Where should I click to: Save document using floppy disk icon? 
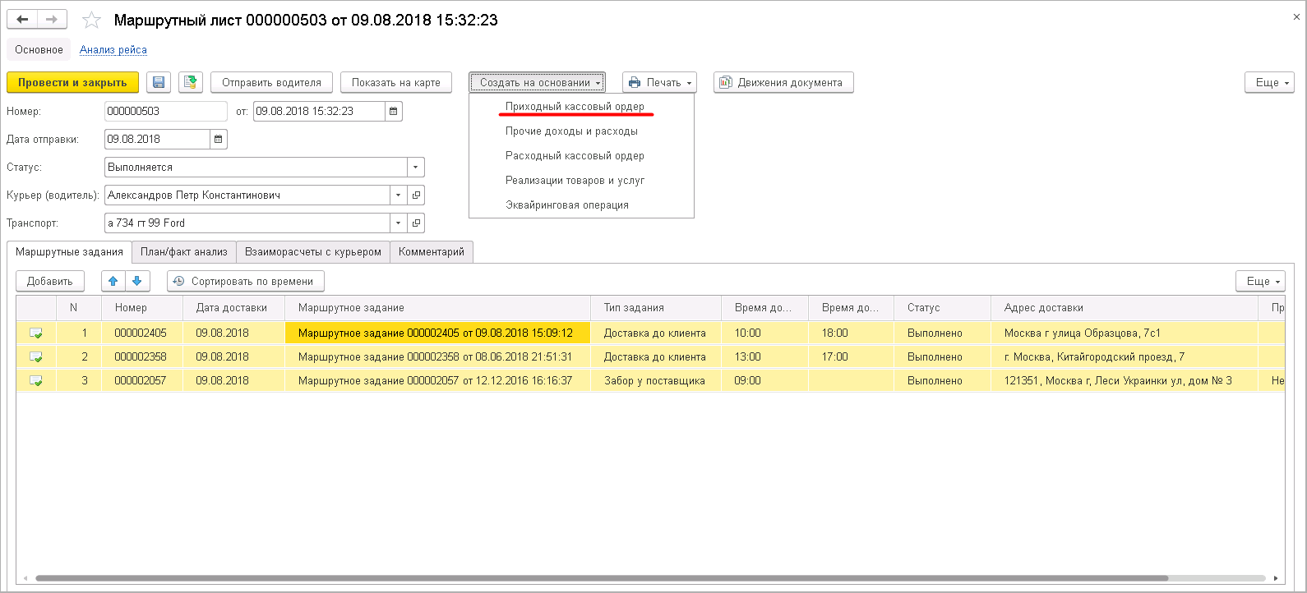pyautogui.click(x=159, y=82)
